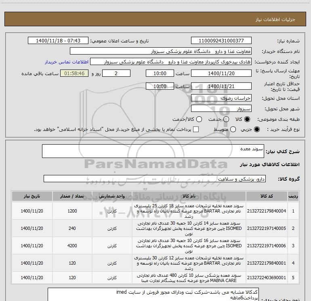
Task: Click the buyer notes text area
Action: pos(153,295)
